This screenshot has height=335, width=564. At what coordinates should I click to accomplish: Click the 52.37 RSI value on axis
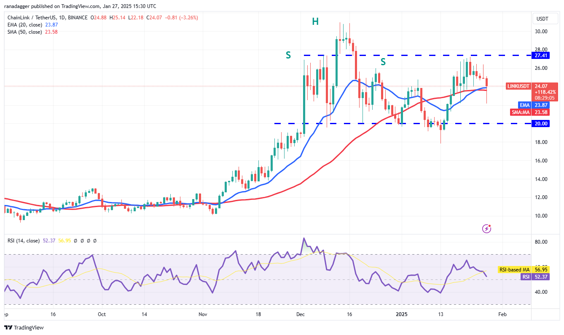(542, 277)
